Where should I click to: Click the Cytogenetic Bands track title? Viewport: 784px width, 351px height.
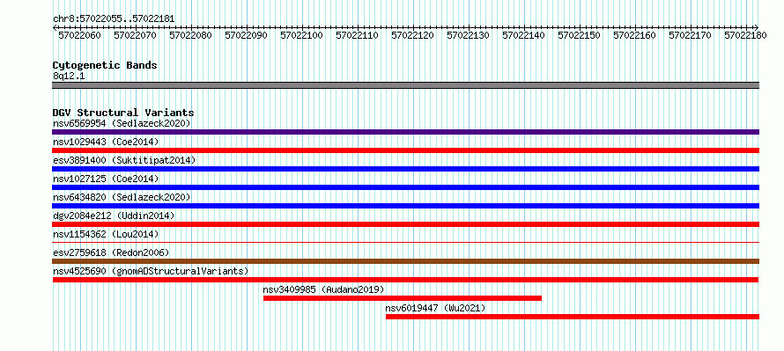(105, 65)
